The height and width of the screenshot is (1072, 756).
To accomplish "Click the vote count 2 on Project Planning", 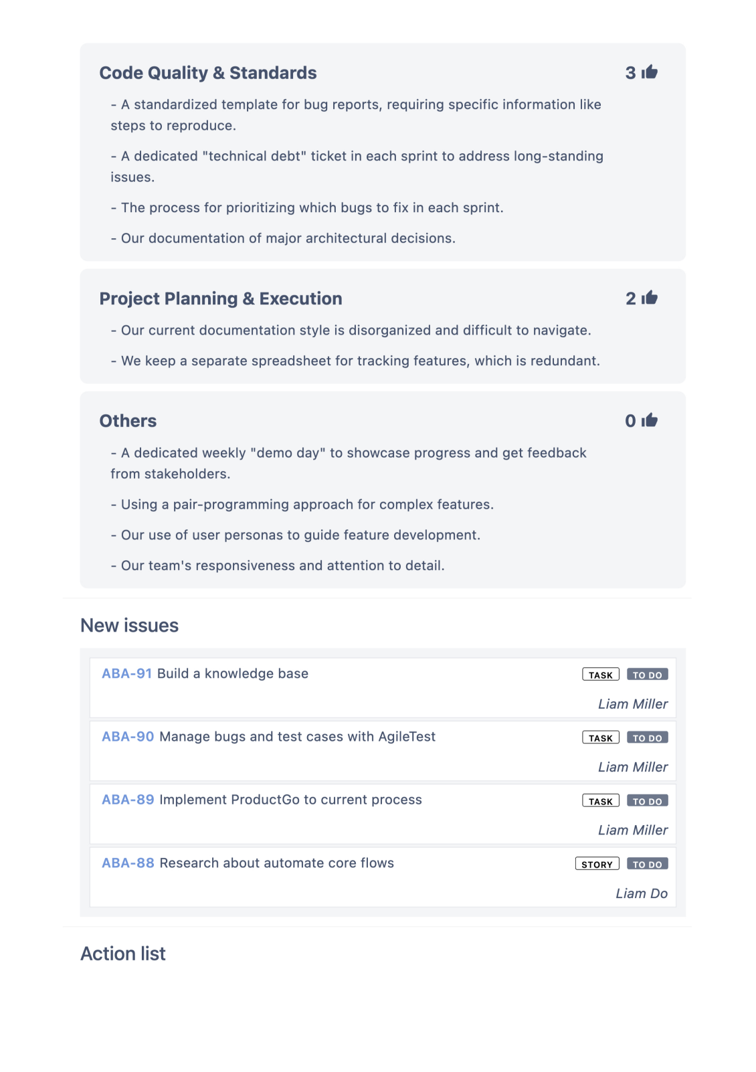I will click(x=630, y=298).
